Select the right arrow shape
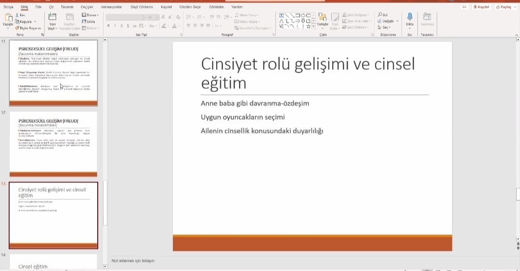Image resolution: width=520 pixels, height=271 pixels. [x=298, y=21]
